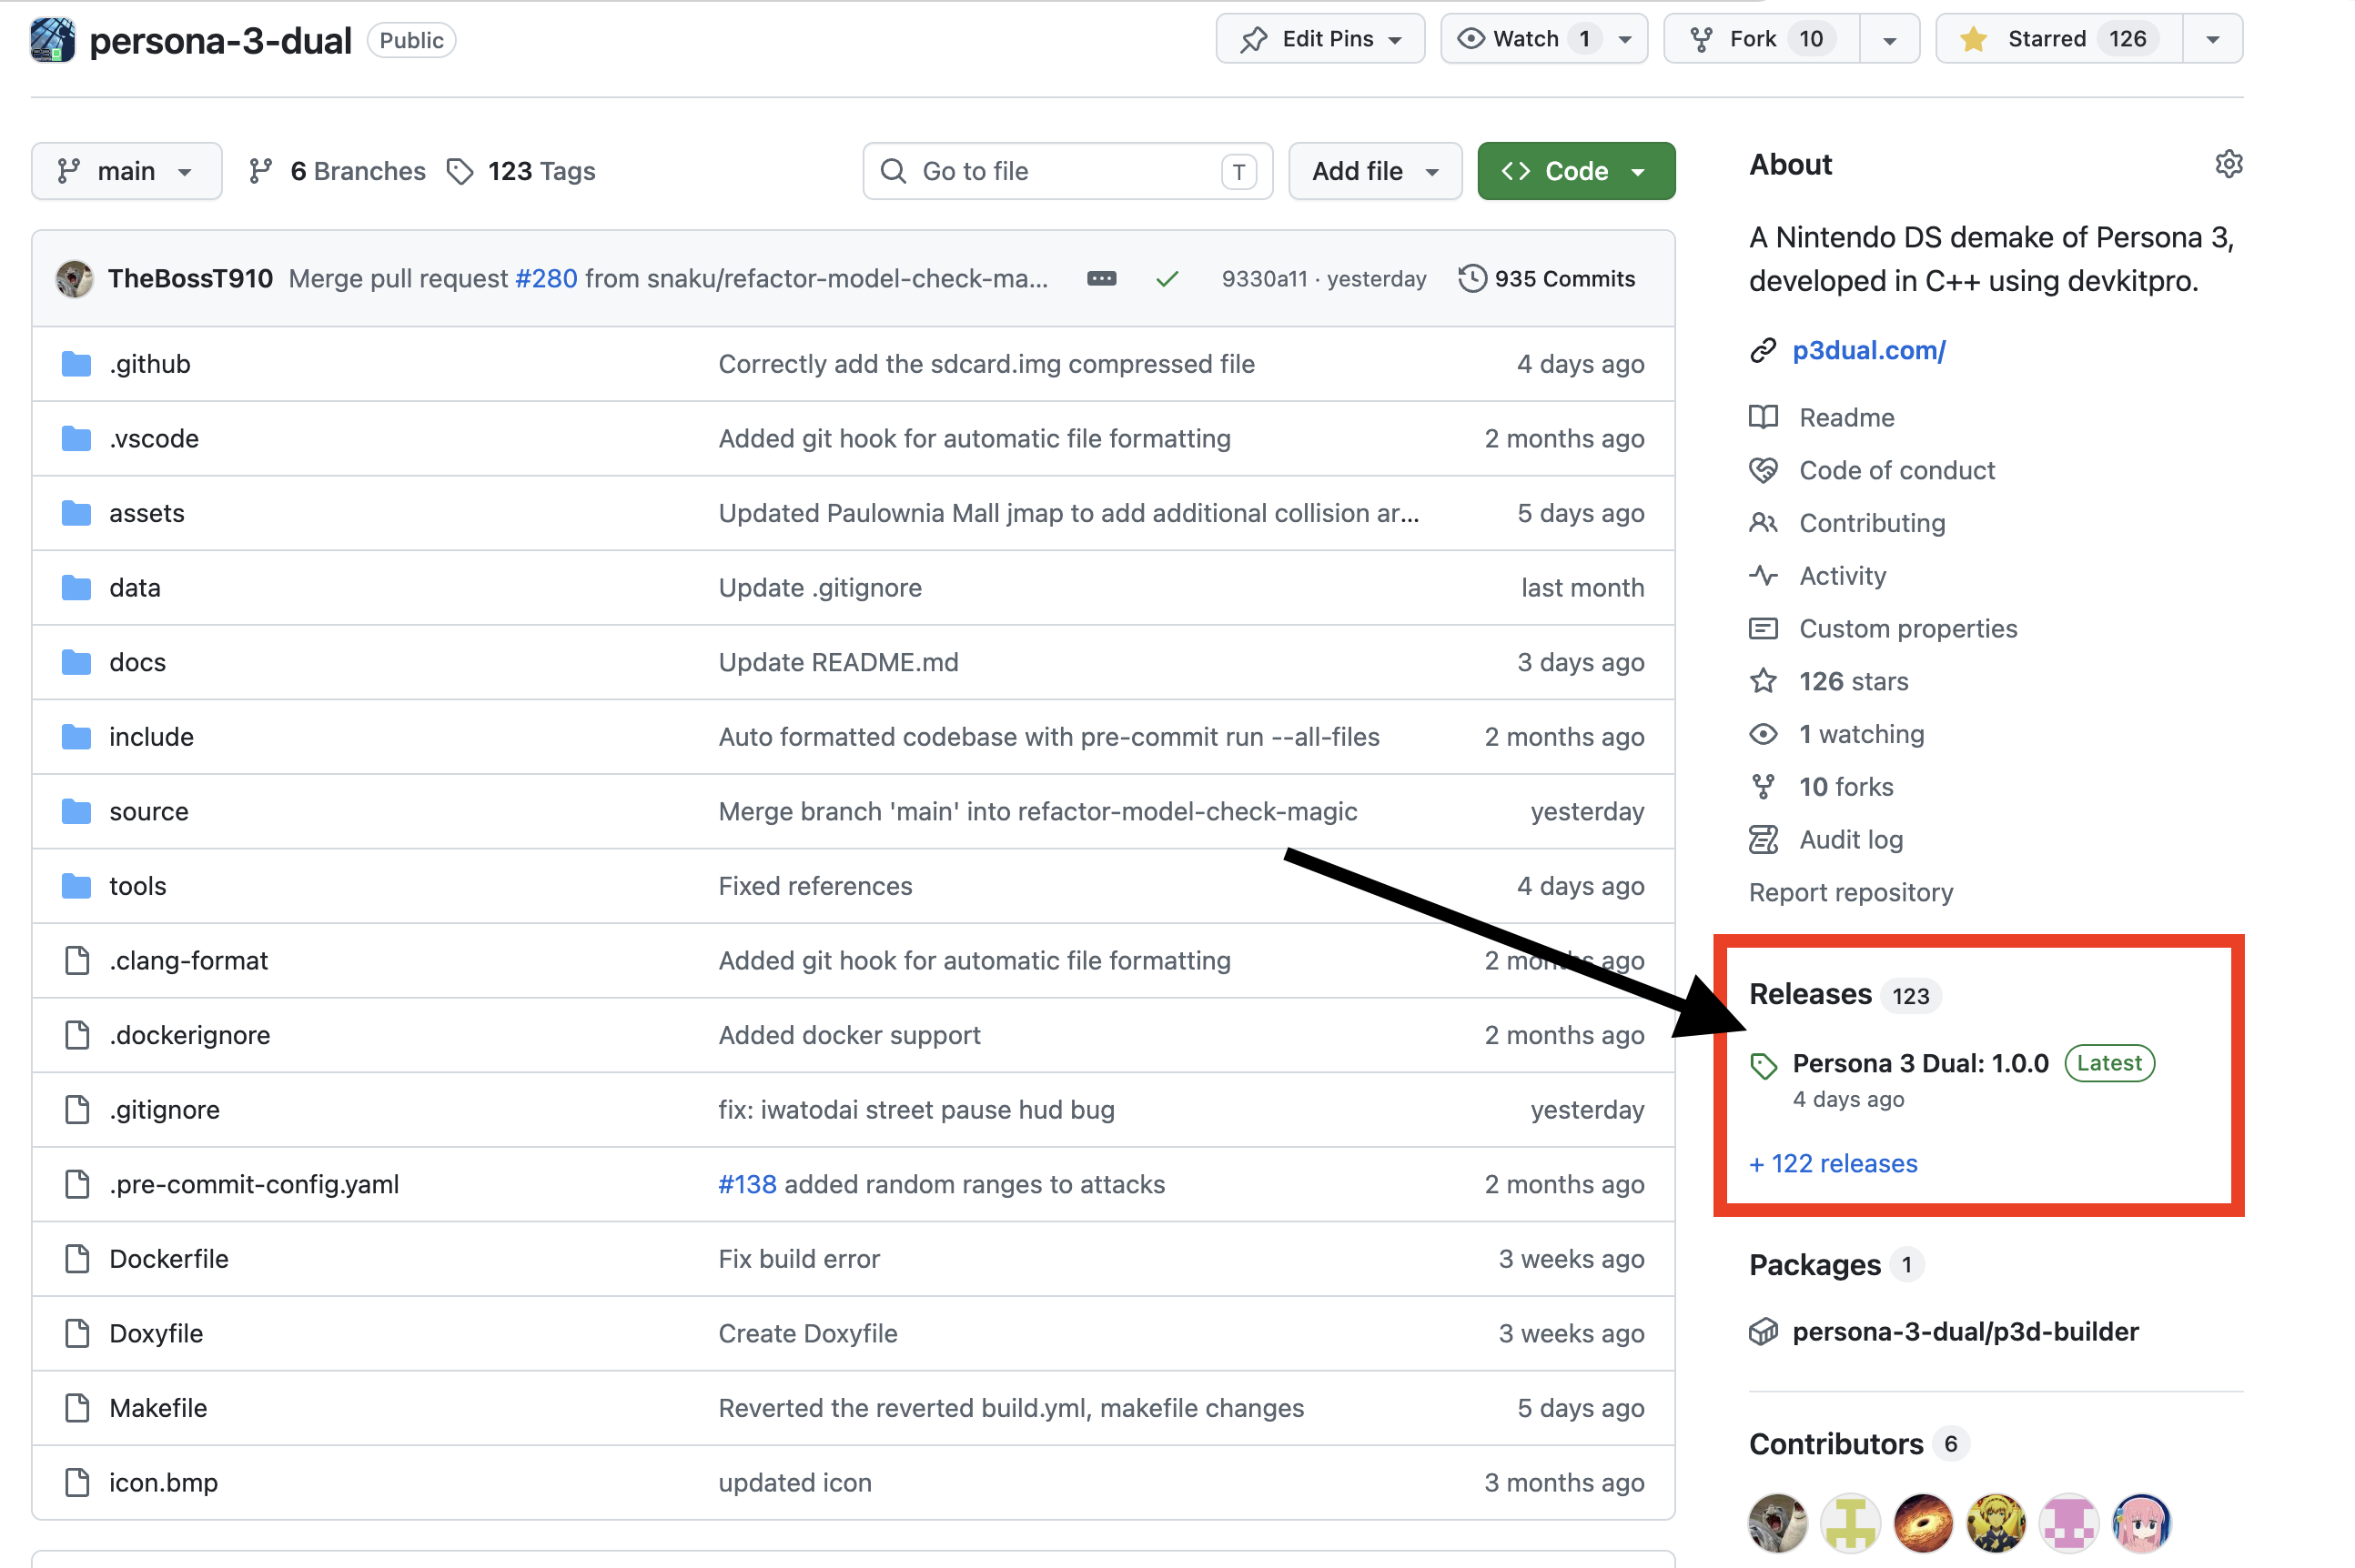Open commit hash 9330a11
Viewport: 2355px width, 1568px height.
point(1264,279)
